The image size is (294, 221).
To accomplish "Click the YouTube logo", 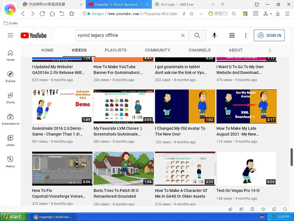I will 34,35.
